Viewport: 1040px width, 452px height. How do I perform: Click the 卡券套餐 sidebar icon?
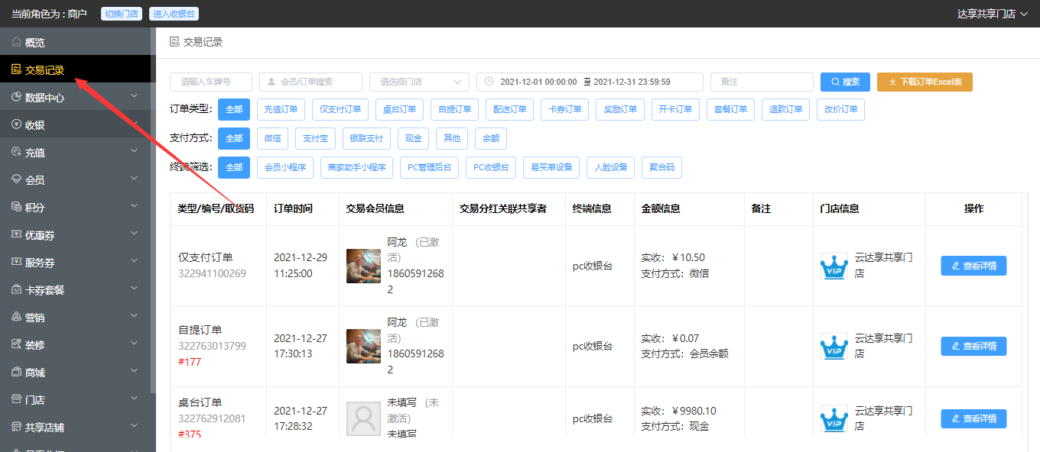click(x=16, y=289)
